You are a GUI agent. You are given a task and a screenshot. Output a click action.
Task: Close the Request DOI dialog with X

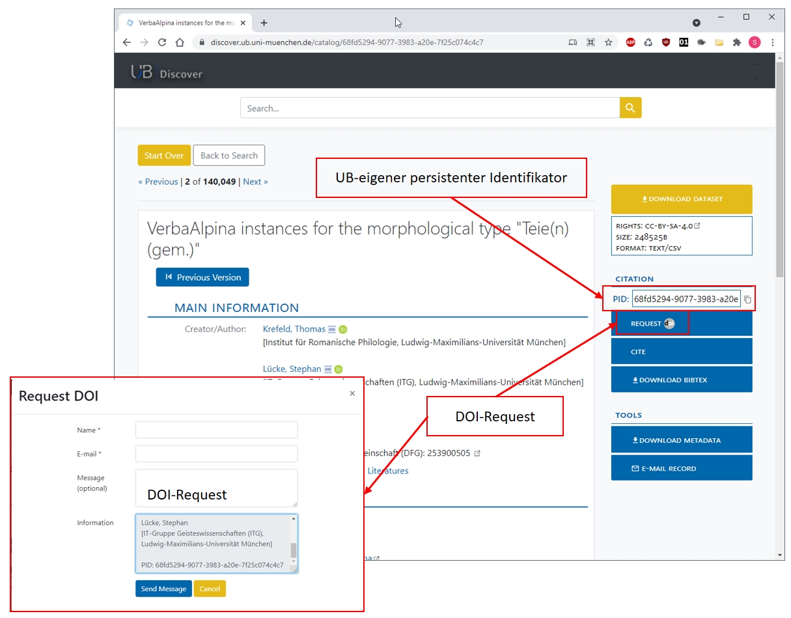tap(352, 393)
